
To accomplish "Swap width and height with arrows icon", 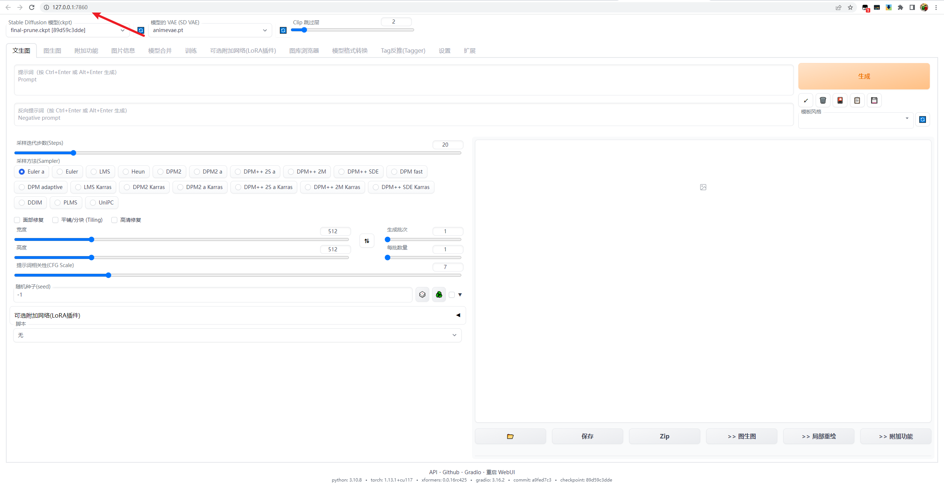I will click(x=367, y=241).
